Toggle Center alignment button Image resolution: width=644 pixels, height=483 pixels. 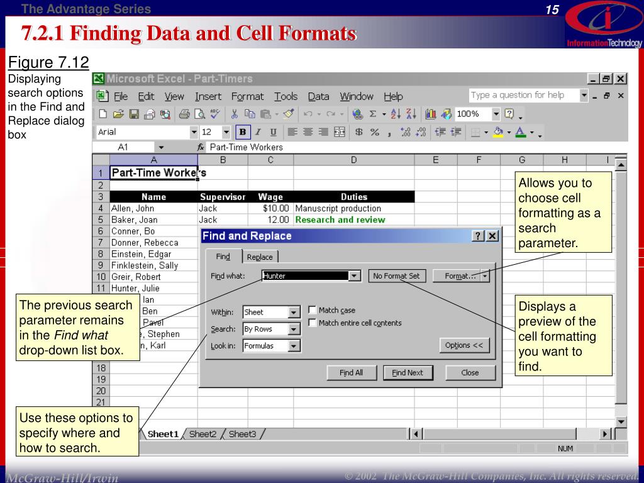pyautogui.click(x=308, y=132)
